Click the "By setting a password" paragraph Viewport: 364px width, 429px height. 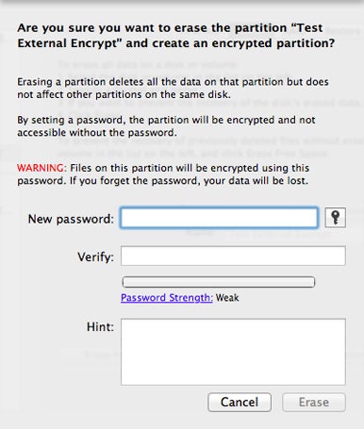click(x=166, y=126)
